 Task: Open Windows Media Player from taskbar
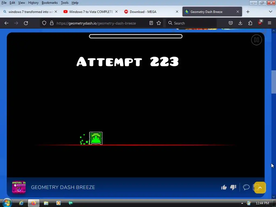point(58,203)
